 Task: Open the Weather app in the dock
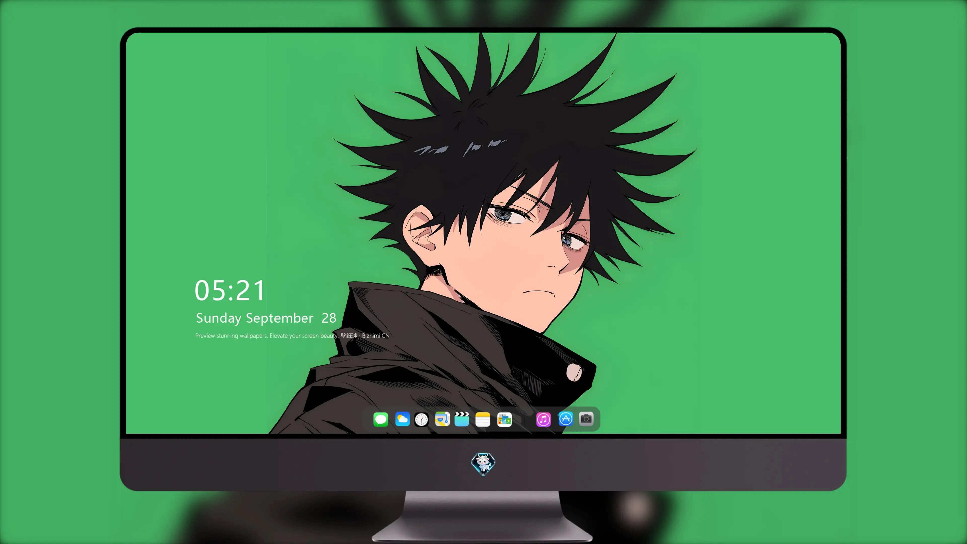pyautogui.click(x=402, y=419)
